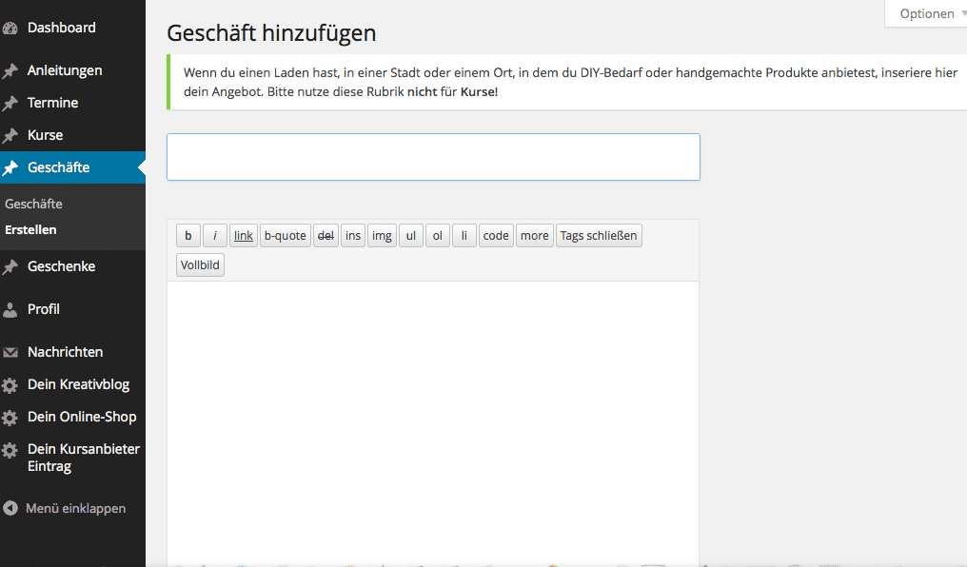Click the pin icon beside Geschenke
967x567 pixels.
[10, 267]
